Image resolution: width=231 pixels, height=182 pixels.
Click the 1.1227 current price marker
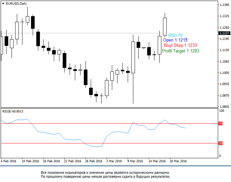click(224, 33)
